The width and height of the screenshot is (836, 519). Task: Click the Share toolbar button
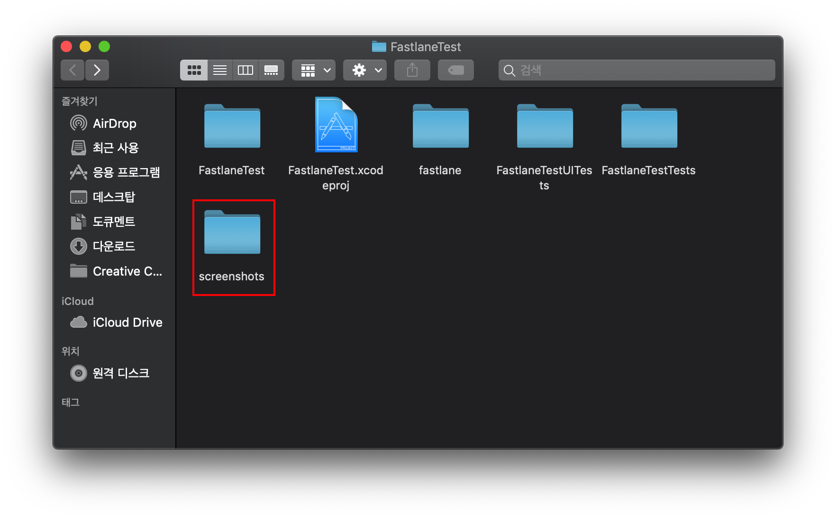pos(412,70)
